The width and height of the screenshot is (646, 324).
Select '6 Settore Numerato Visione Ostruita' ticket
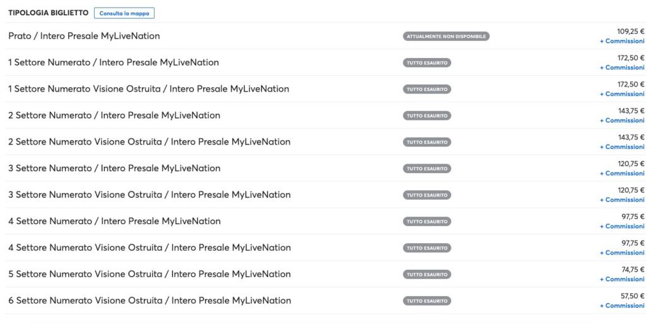[x=149, y=301]
